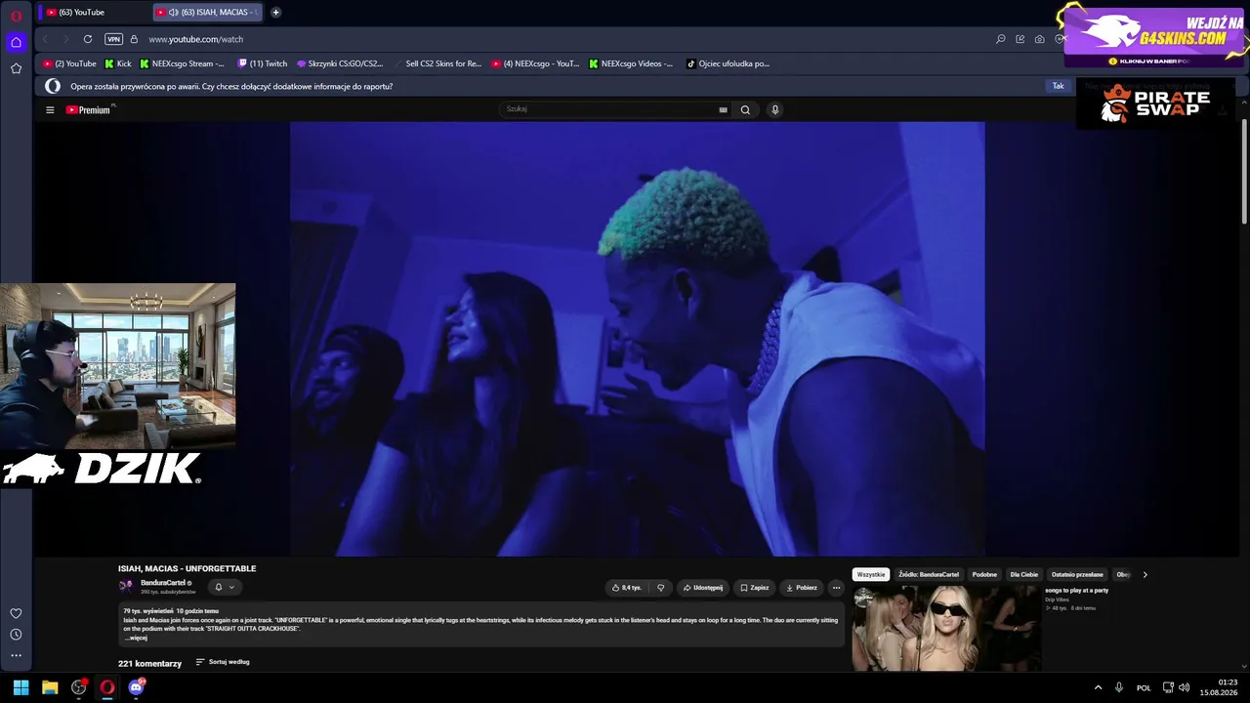Dislike the video
This screenshot has height=703, width=1250.
(x=661, y=588)
